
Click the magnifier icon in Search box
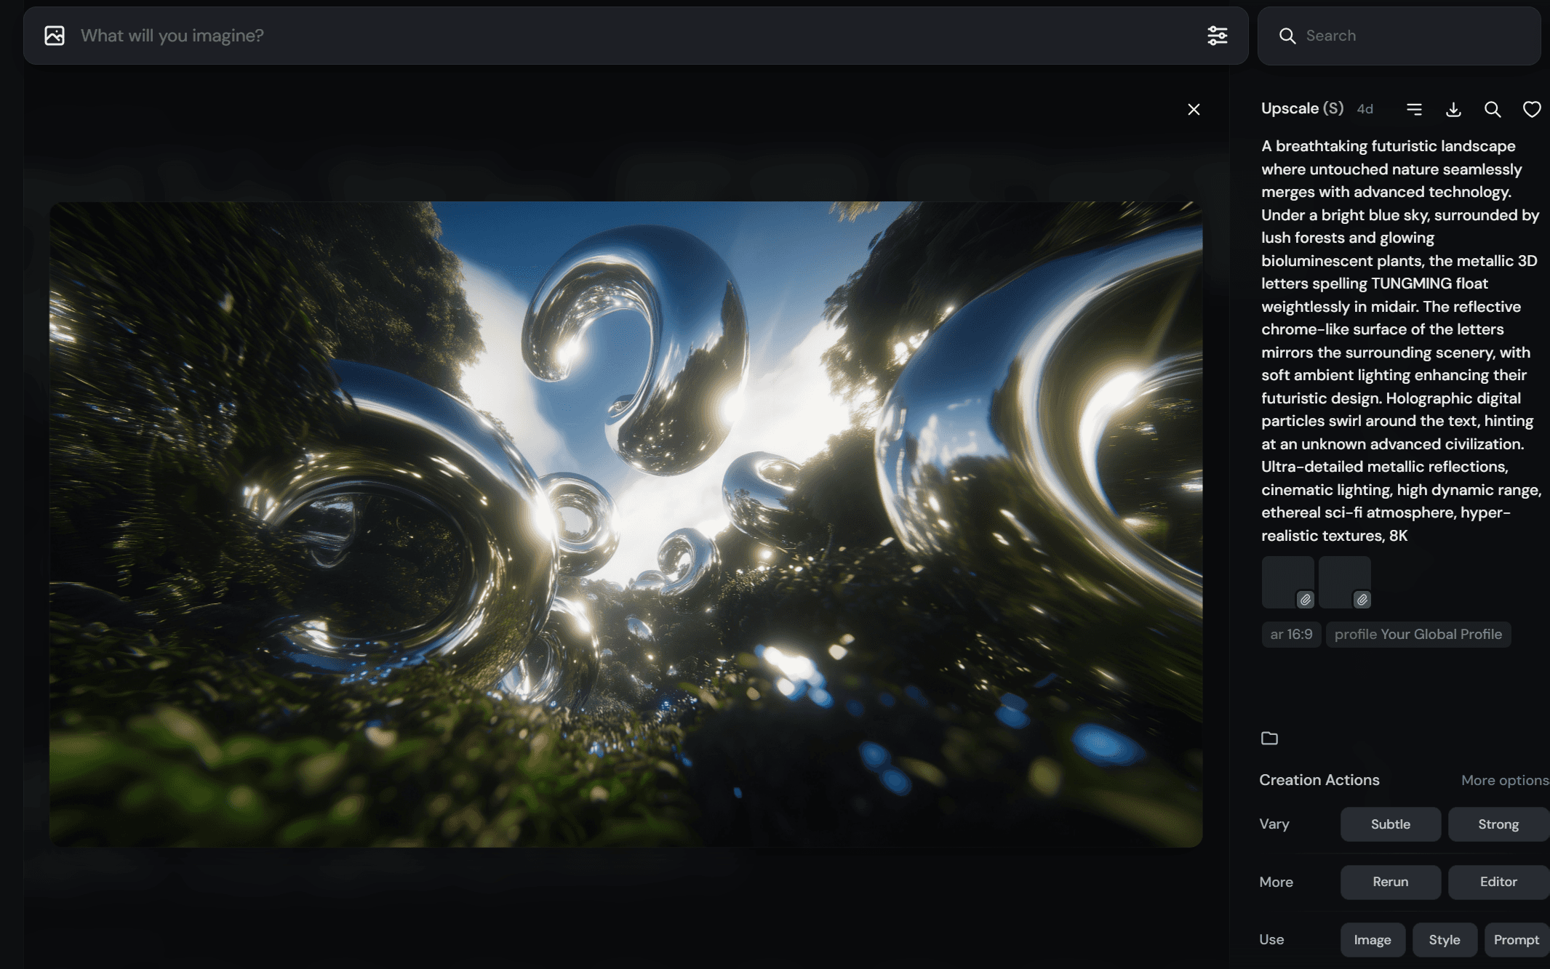(1287, 36)
